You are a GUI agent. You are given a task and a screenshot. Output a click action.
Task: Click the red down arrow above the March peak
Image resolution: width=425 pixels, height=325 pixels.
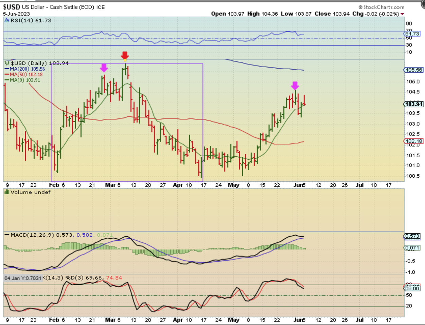[x=125, y=55]
